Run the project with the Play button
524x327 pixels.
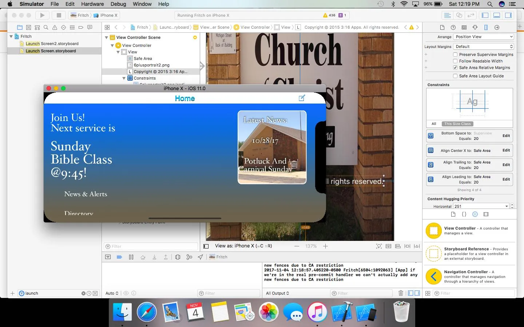coord(42,15)
